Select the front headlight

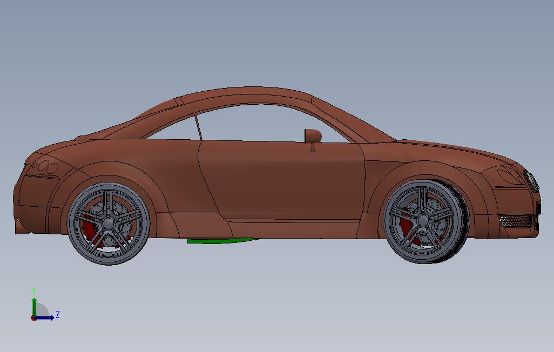(x=511, y=176)
